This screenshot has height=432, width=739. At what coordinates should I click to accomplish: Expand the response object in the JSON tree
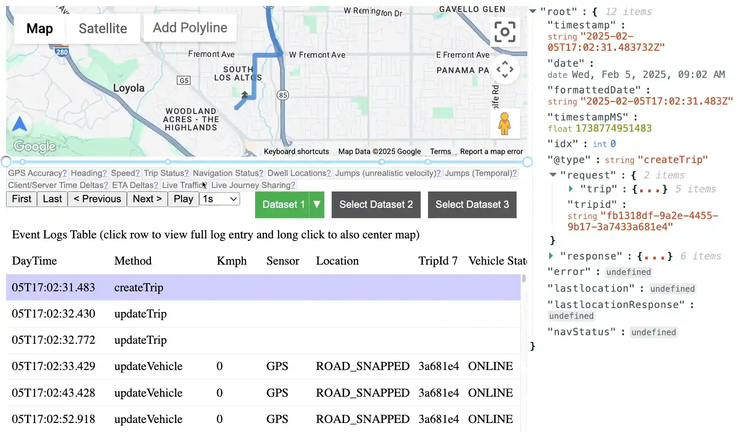tap(551, 256)
